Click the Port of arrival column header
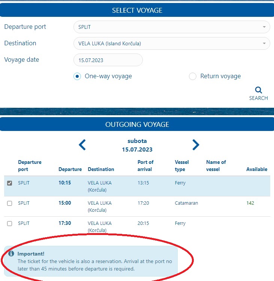The image size is (274, 281). coord(145,166)
